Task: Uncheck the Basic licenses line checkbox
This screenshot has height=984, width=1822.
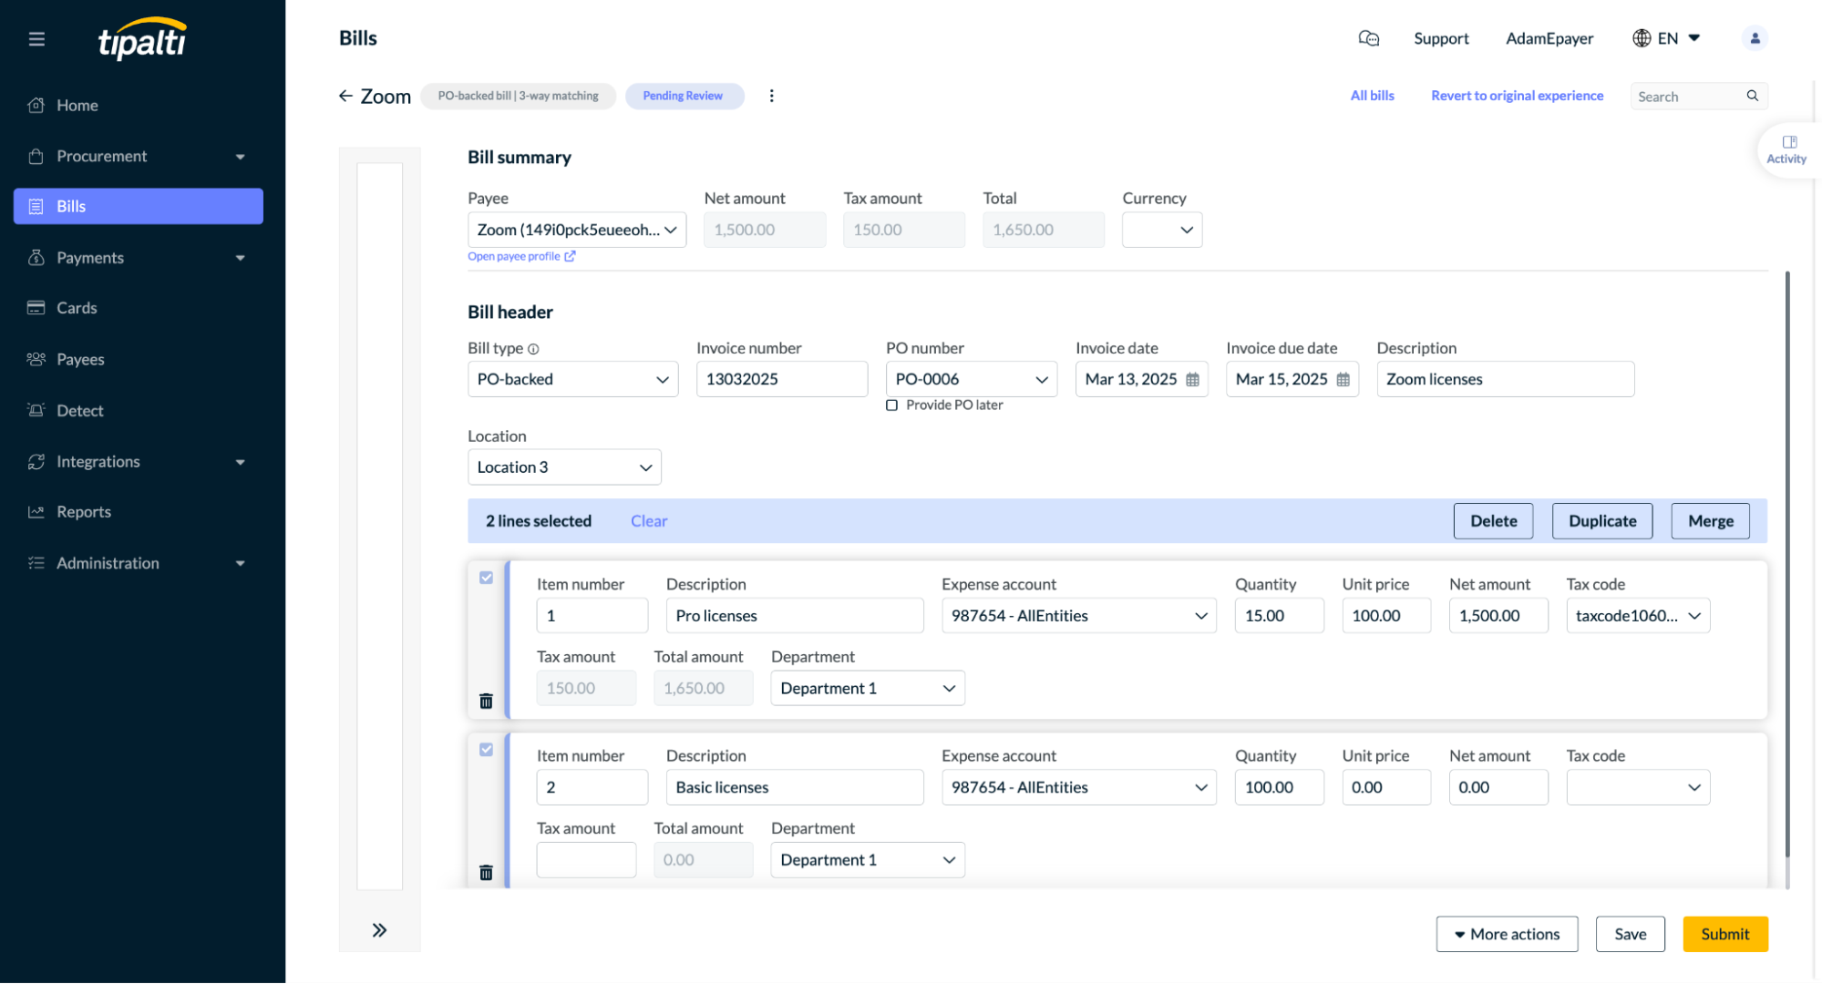Action: pyautogui.click(x=486, y=750)
